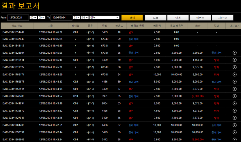Viewport: 241px width, 142px height.
Task: Click the To date field
Action: (x=61, y=18)
